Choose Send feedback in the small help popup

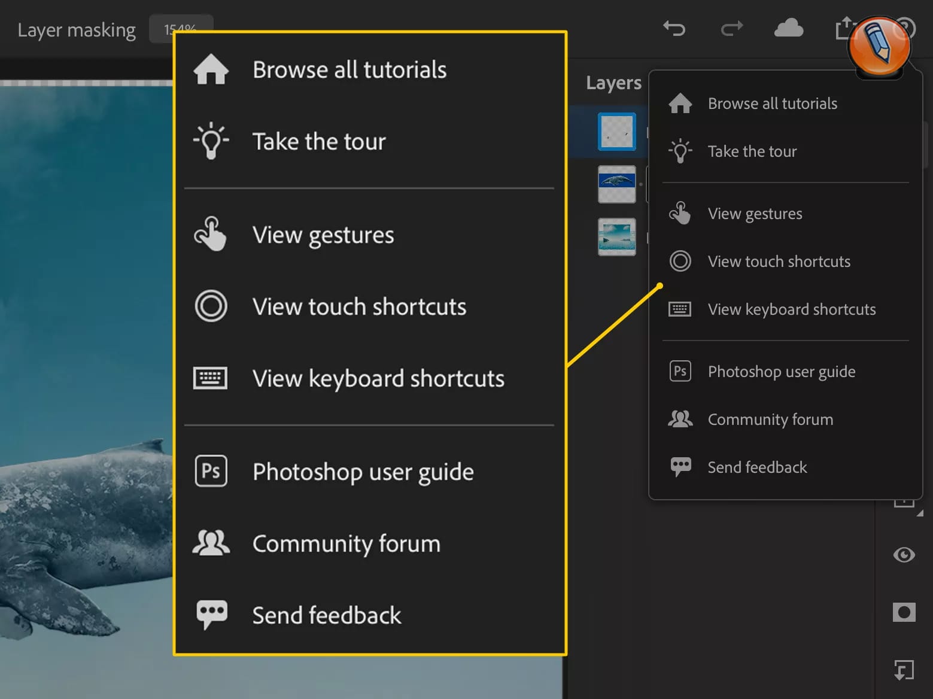pos(785,467)
